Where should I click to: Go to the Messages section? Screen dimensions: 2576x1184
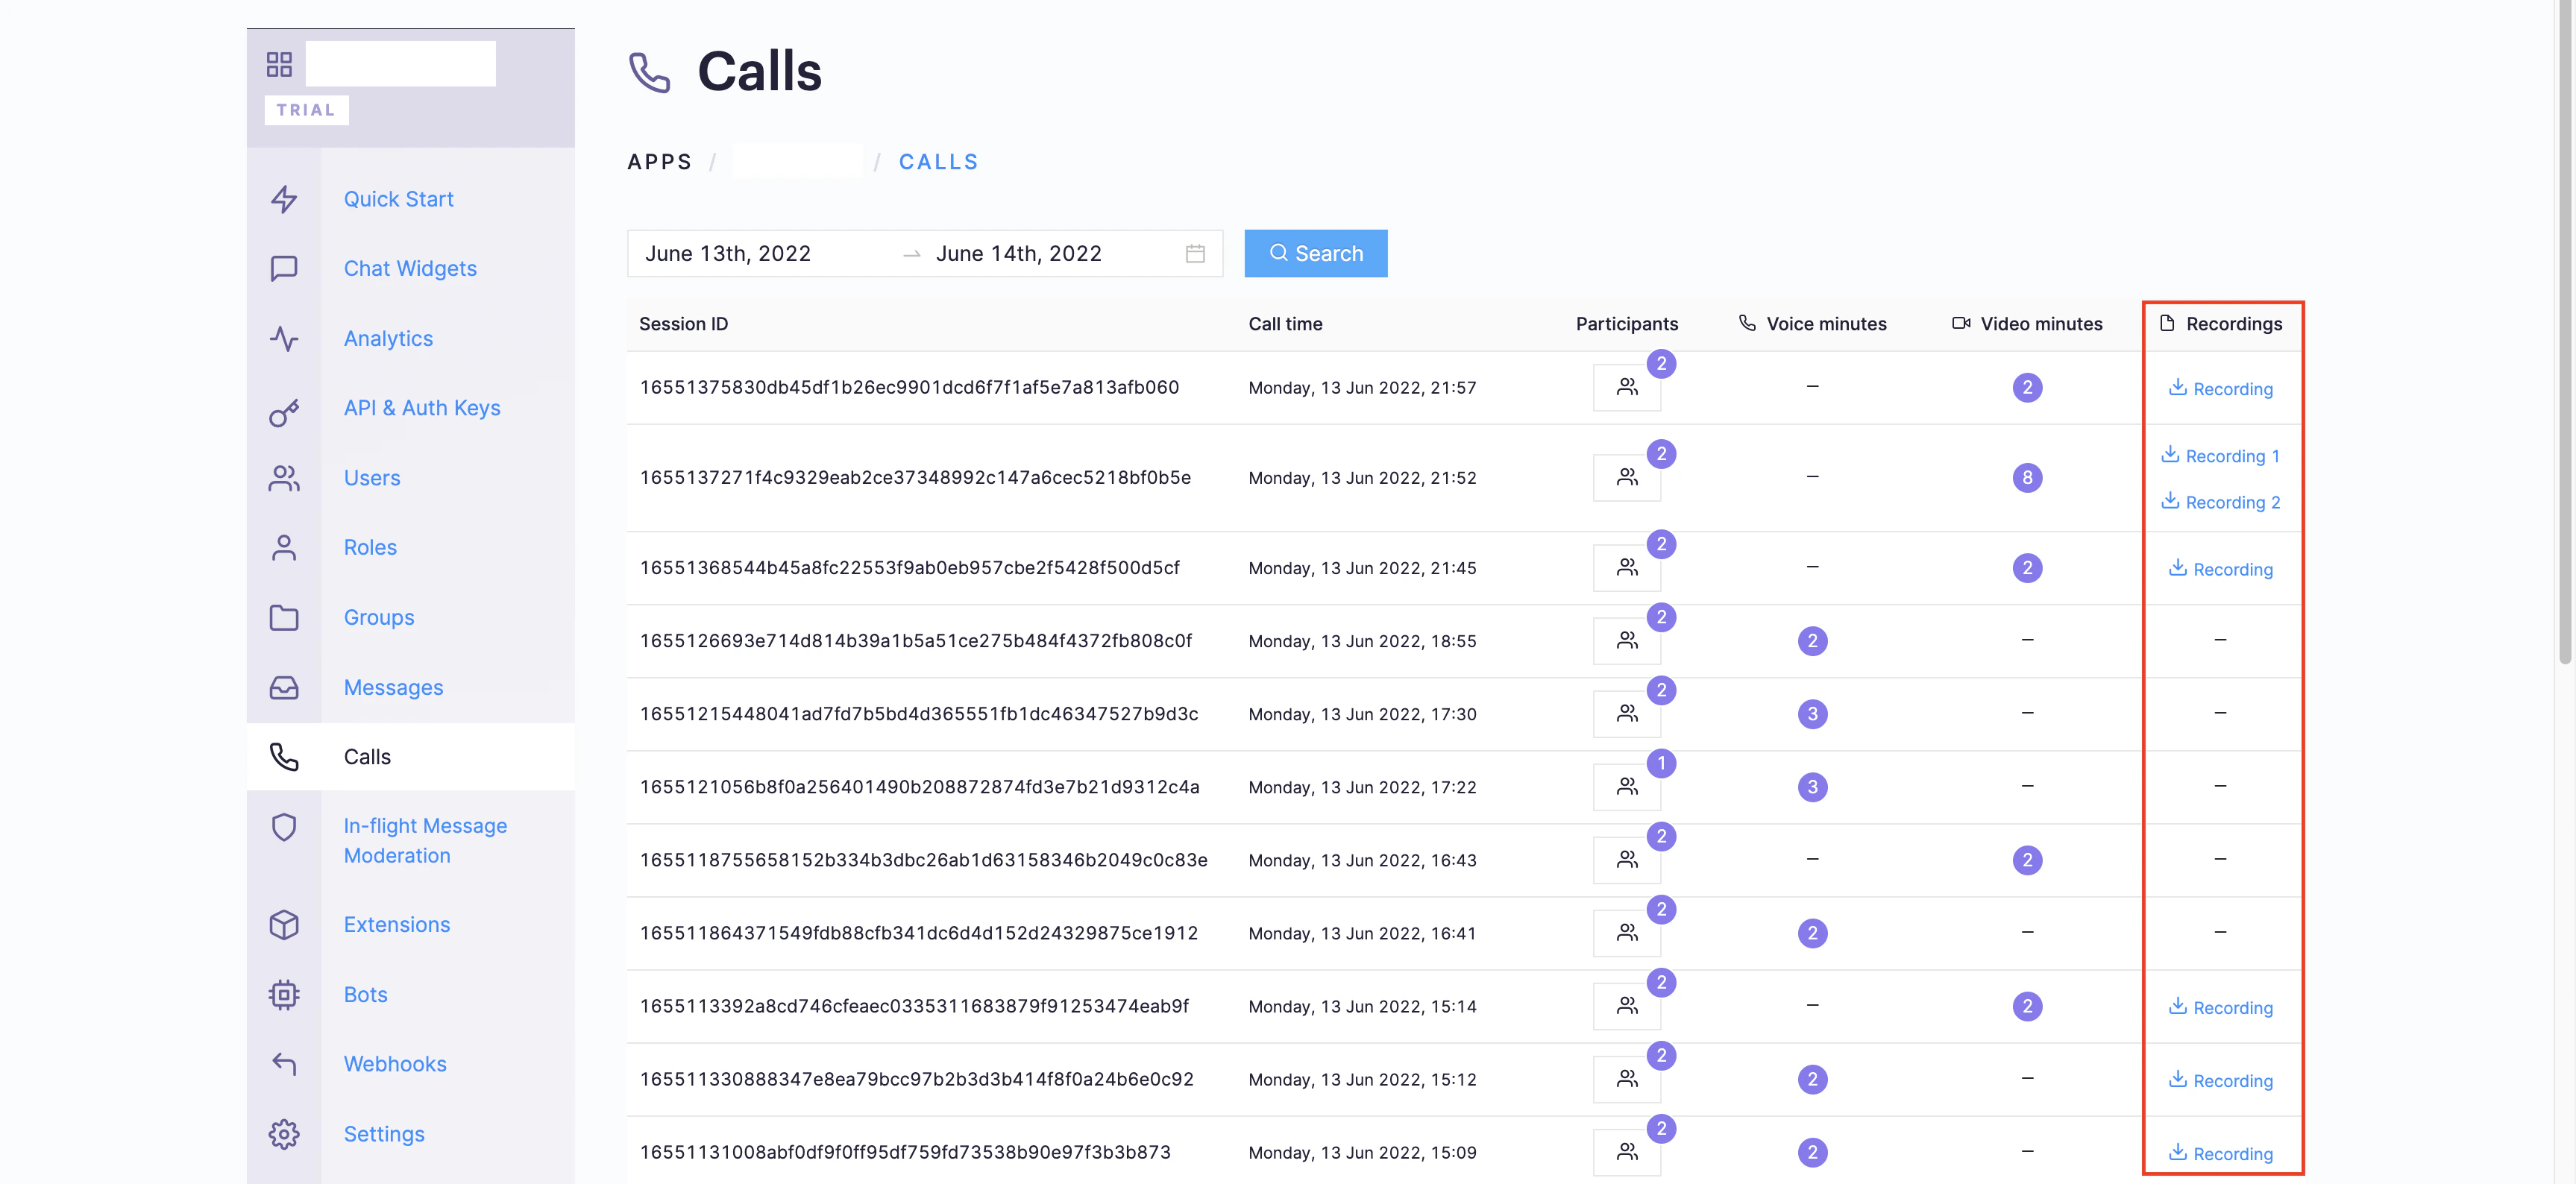[x=393, y=687]
